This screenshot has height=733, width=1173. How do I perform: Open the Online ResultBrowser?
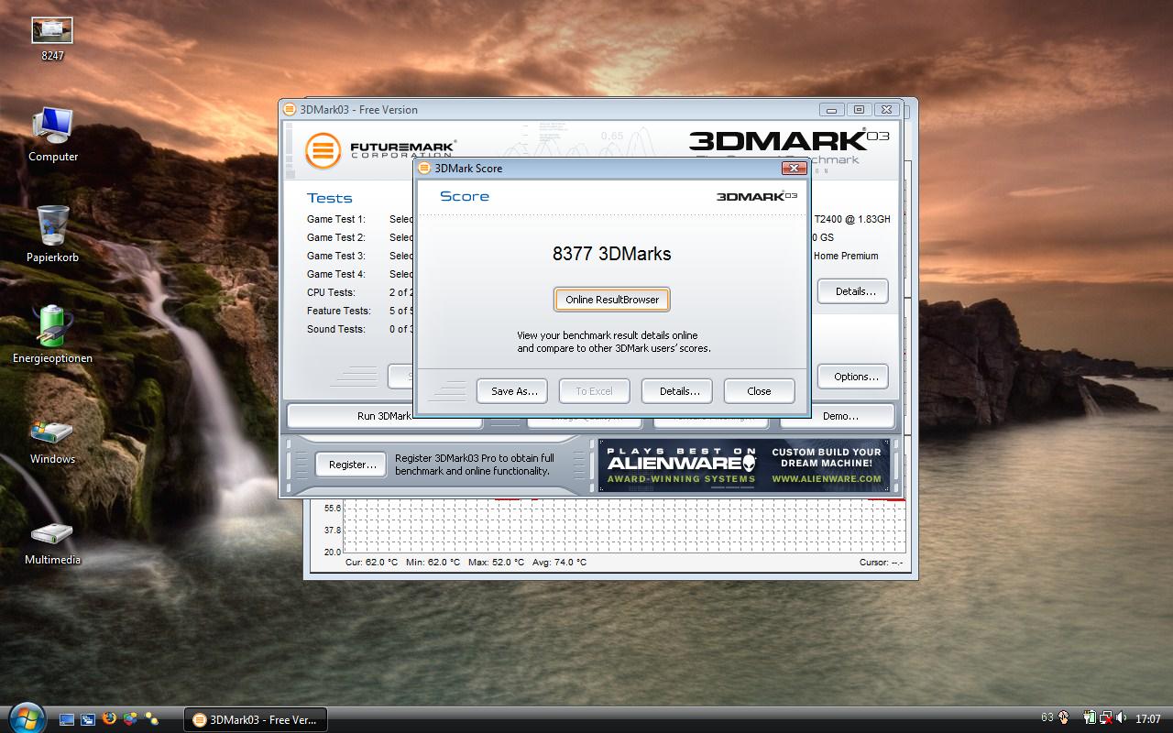612,300
